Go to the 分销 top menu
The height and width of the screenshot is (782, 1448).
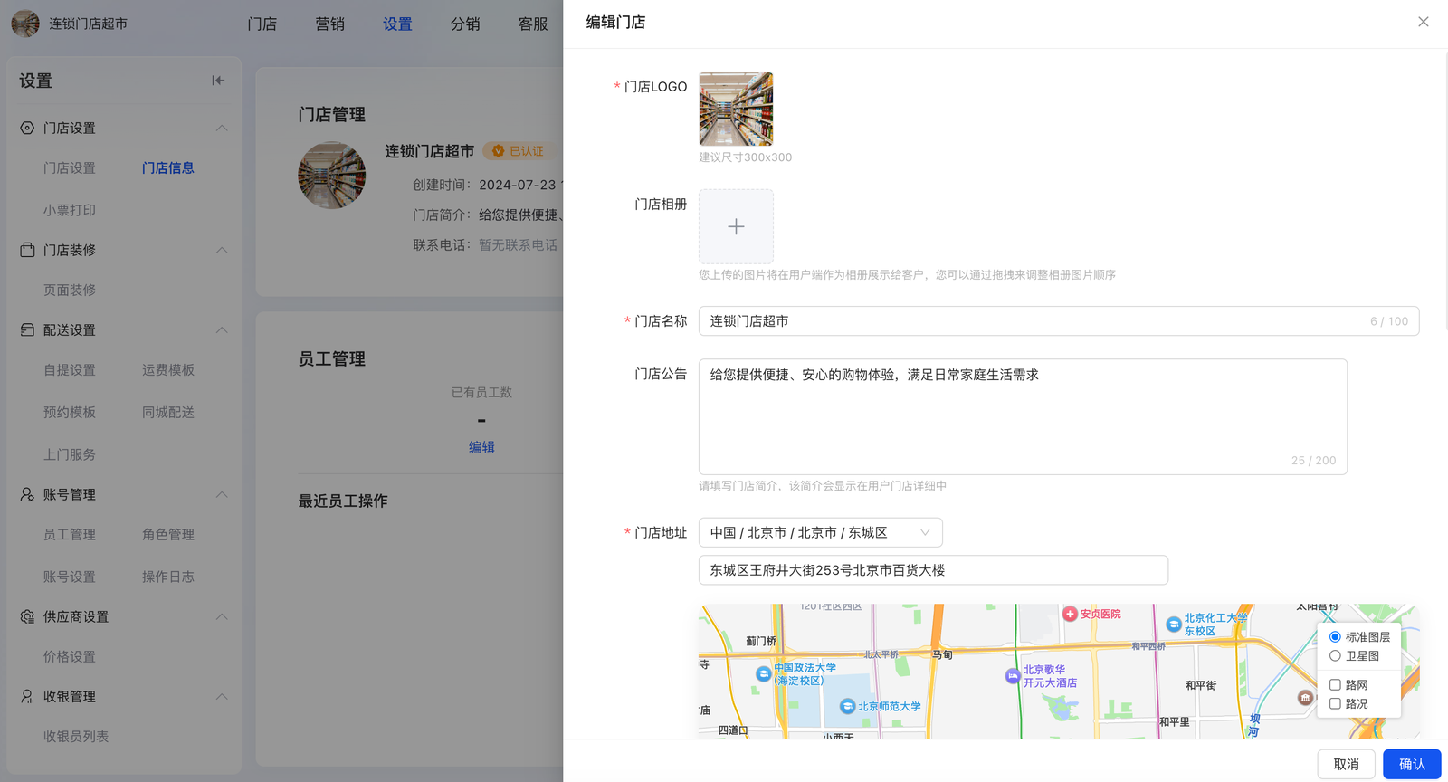point(465,24)
